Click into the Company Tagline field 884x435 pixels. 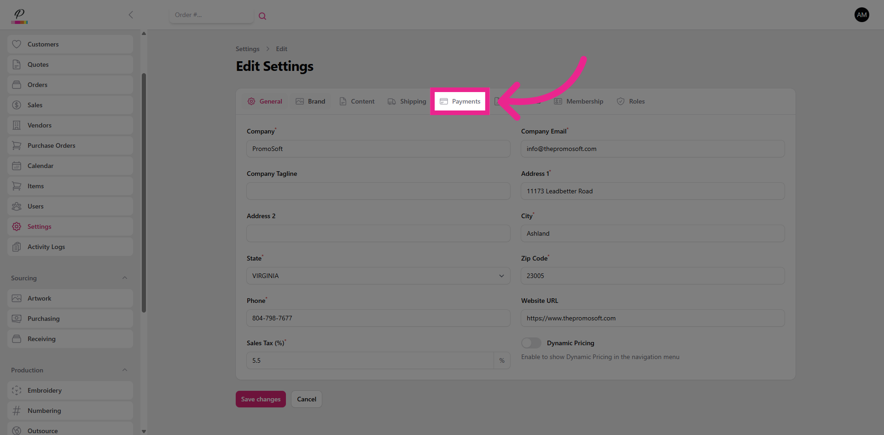coord(378,191)
